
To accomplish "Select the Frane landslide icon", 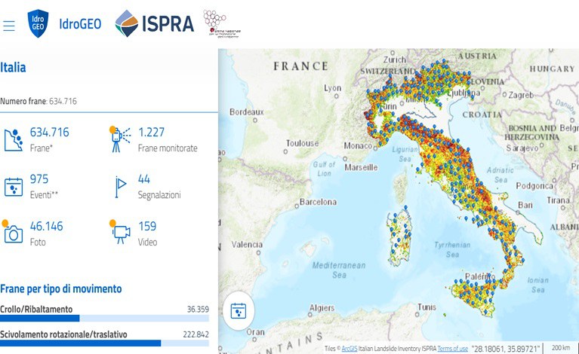I will (x=14, y=139).
